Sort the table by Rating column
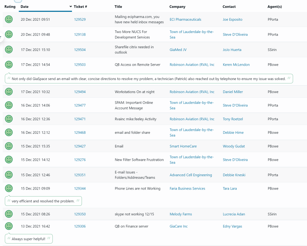The height and width of the screenshot is (246, 307). click(x=10, y=7)
